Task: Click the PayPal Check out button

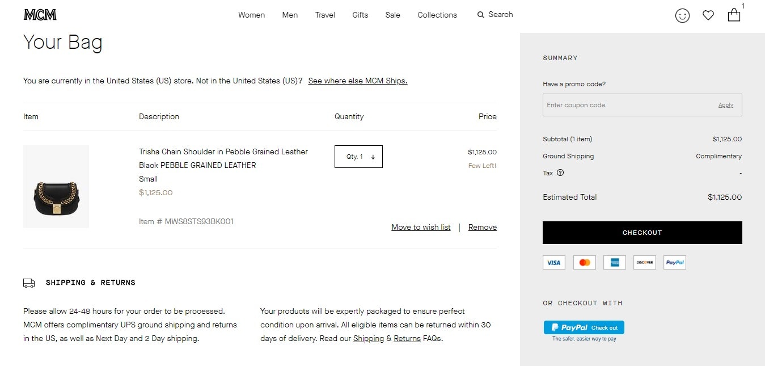Action: pyautogui.click(x=584, y=327)
